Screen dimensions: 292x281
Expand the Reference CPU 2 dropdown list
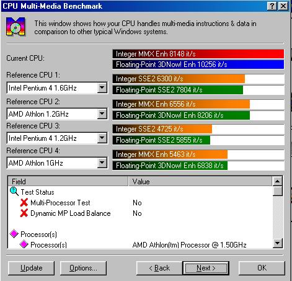[102, 114]
